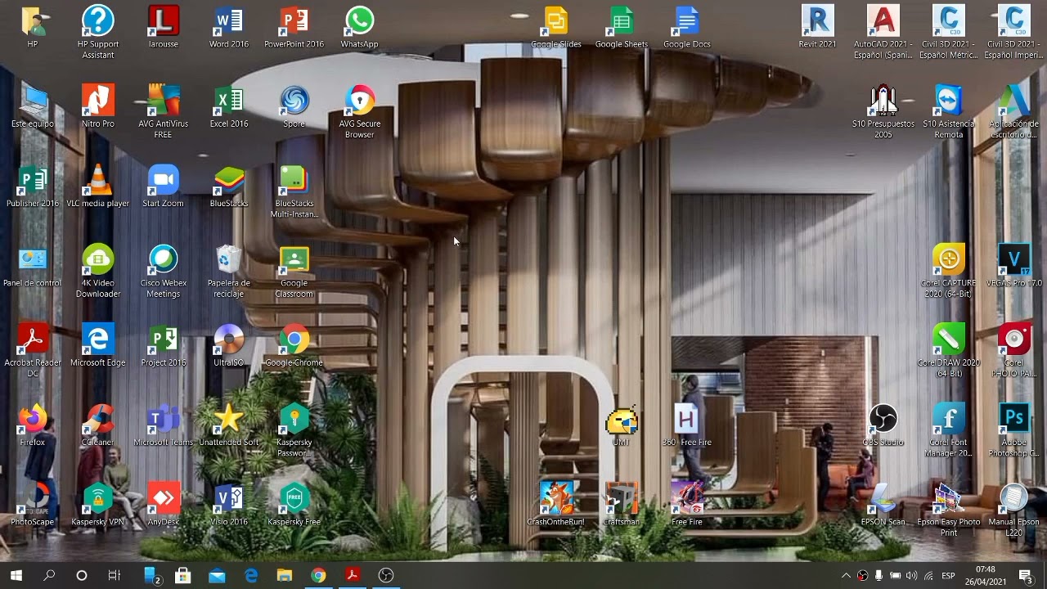Viewport: 1047px width, 589px height.
Task: Select the Visio 2016 desktop icon
Action: (x=229, y=503)
